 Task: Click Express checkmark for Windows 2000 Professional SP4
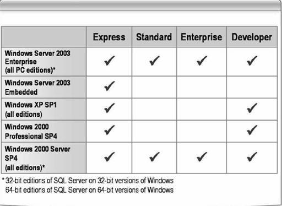coord(109,130)
